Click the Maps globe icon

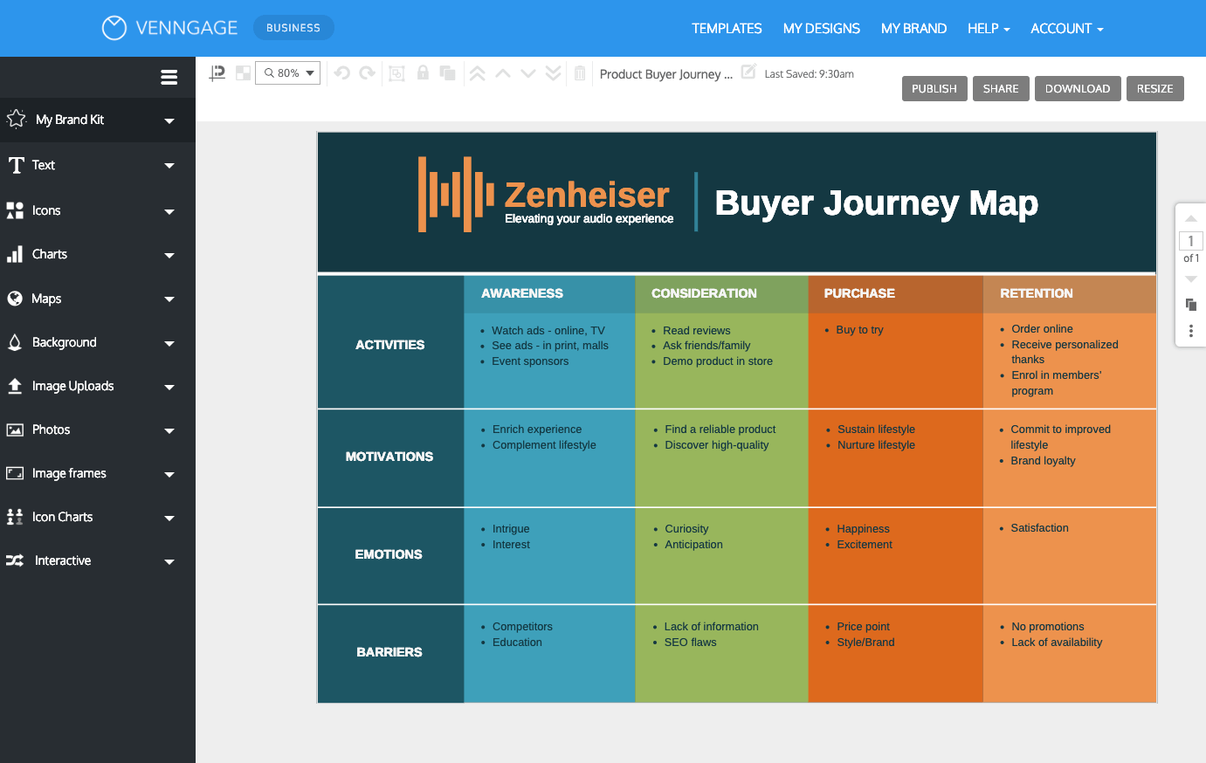pos(15,299)
